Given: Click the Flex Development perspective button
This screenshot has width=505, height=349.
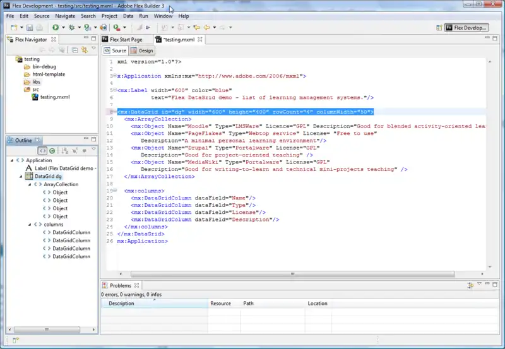Looking at the screenshot, I should tap(466, 28).
